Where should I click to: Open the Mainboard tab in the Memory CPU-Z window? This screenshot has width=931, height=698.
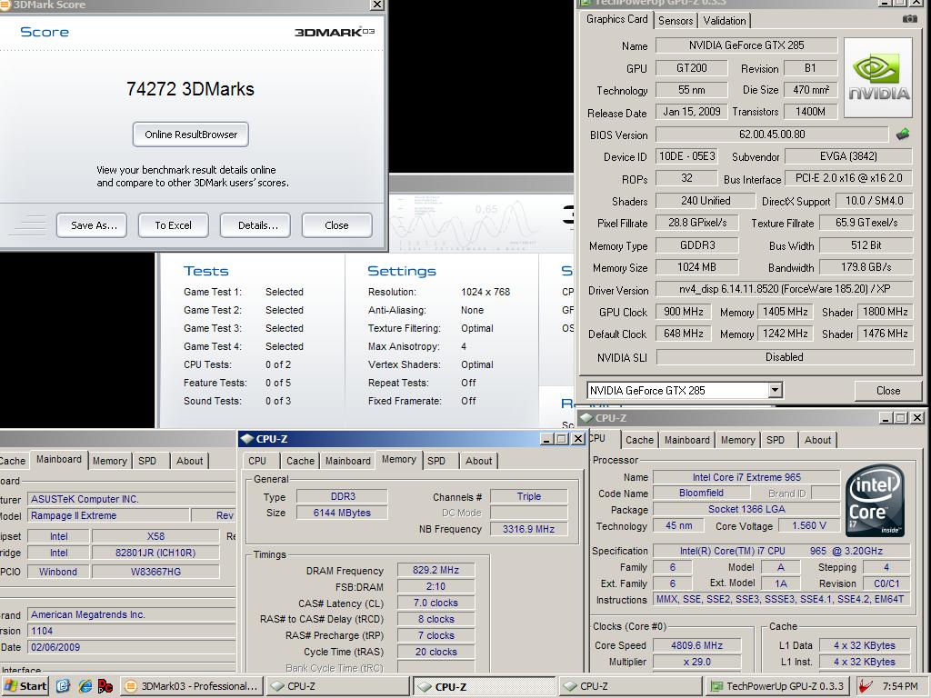tap(347, 461)
